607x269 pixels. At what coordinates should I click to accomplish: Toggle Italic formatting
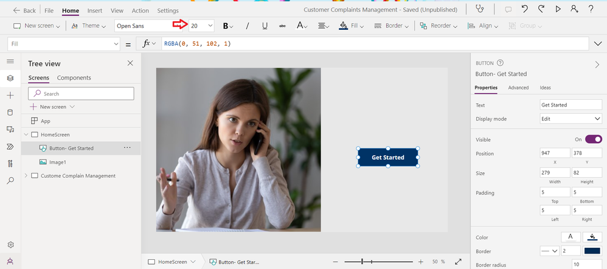248,26
